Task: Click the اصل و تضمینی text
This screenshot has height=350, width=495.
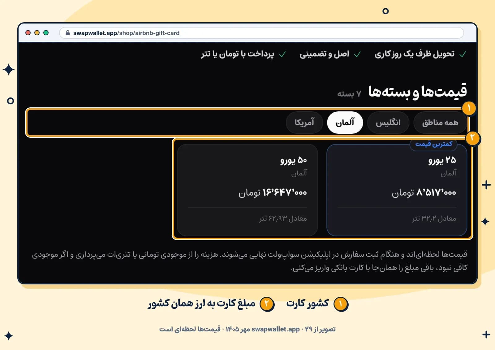Action: (x=324, y=54)
